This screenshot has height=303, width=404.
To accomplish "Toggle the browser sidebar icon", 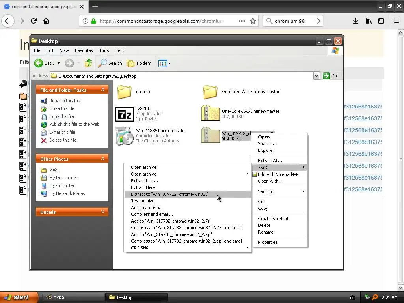I will coord(381,21).
